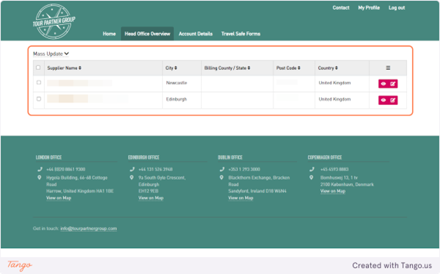This screenshot has height=274, width=440.
Task: Click United Kingdom in the Newcastle row
Action: [x=335, y=83]
